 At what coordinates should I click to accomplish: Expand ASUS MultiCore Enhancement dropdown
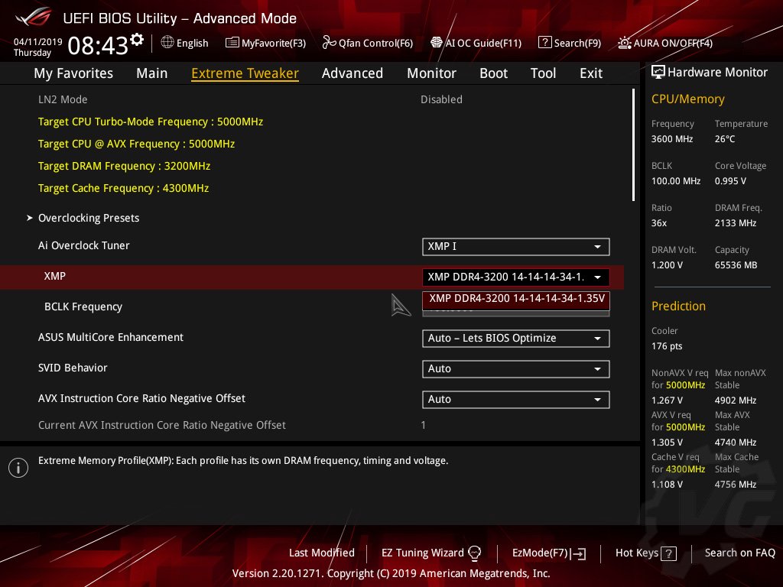click(515, 338)
